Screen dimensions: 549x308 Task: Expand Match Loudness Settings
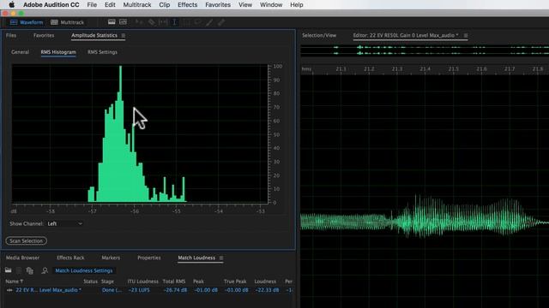pos(84,270)
